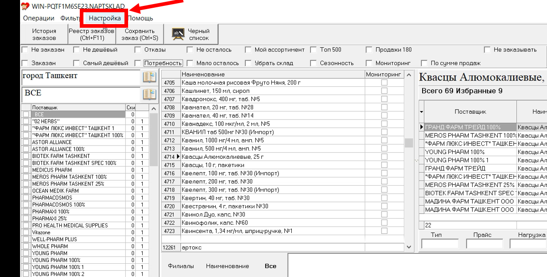Select supplier Vitazone
The width and height of the screenshot is (547, 277).
78,232
